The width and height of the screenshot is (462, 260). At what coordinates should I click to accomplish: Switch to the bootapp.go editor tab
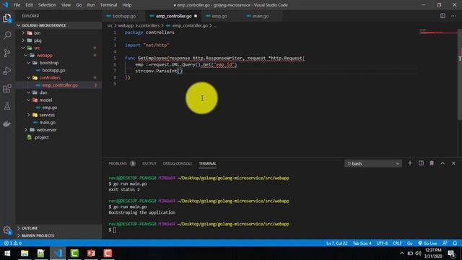coord(123,16)
